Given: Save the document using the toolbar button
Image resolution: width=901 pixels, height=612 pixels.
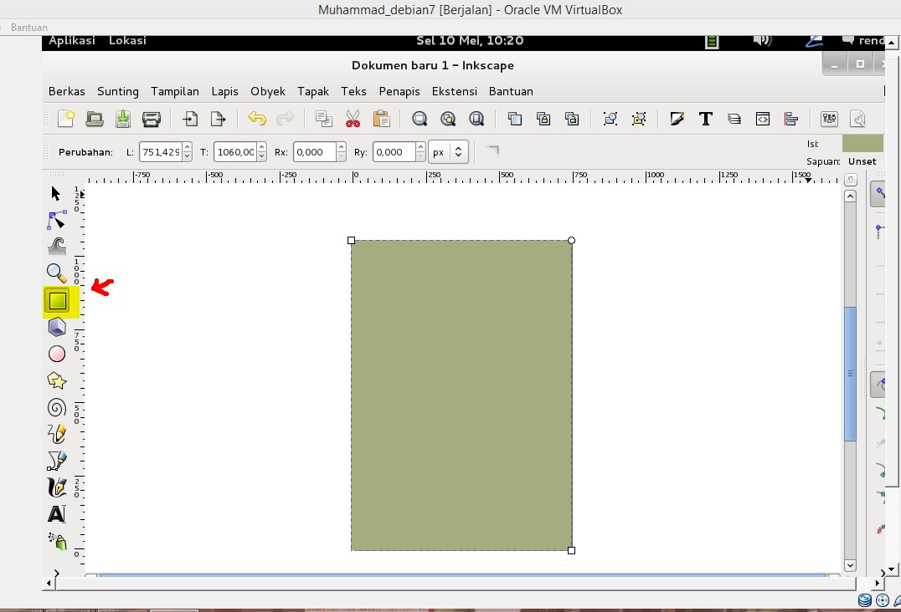Looking at the screenshot, I should 122,118.
